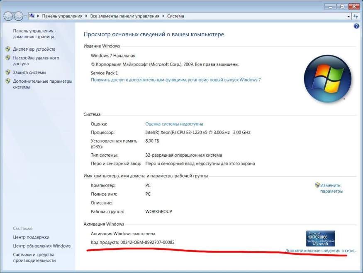Viewport: 363px width, 273px height.
Task: Open the blue Help question mark icon
Action: click(356, 26)
